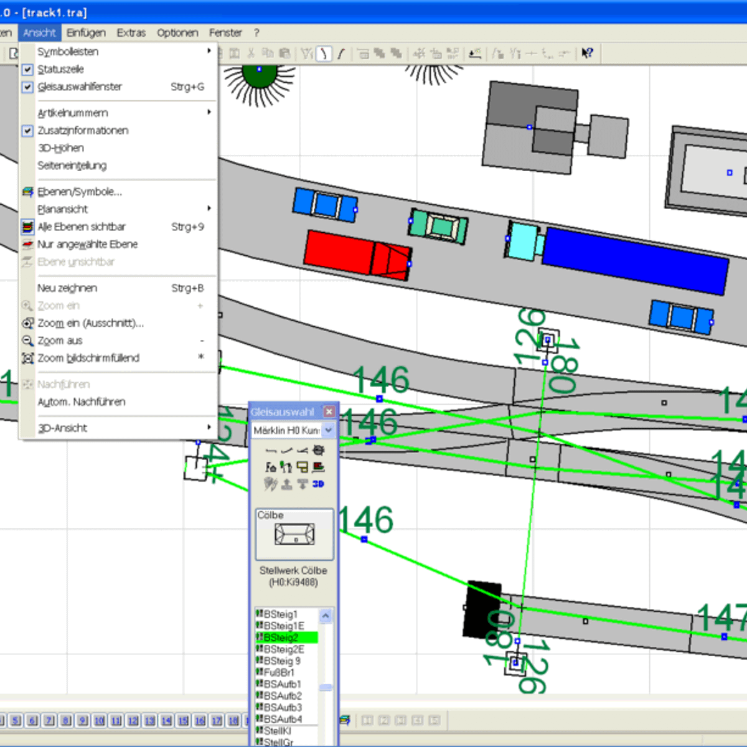Click the context help arrow-question icon
747x747 pixels.
(x=587, y=54)
